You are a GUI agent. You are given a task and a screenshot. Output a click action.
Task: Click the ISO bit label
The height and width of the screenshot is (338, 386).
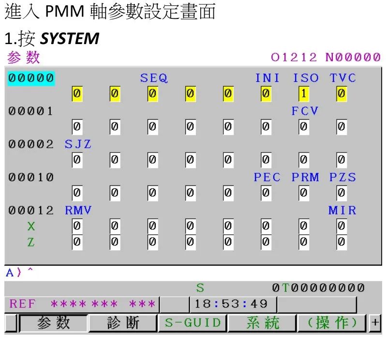(x=306, y=78)
